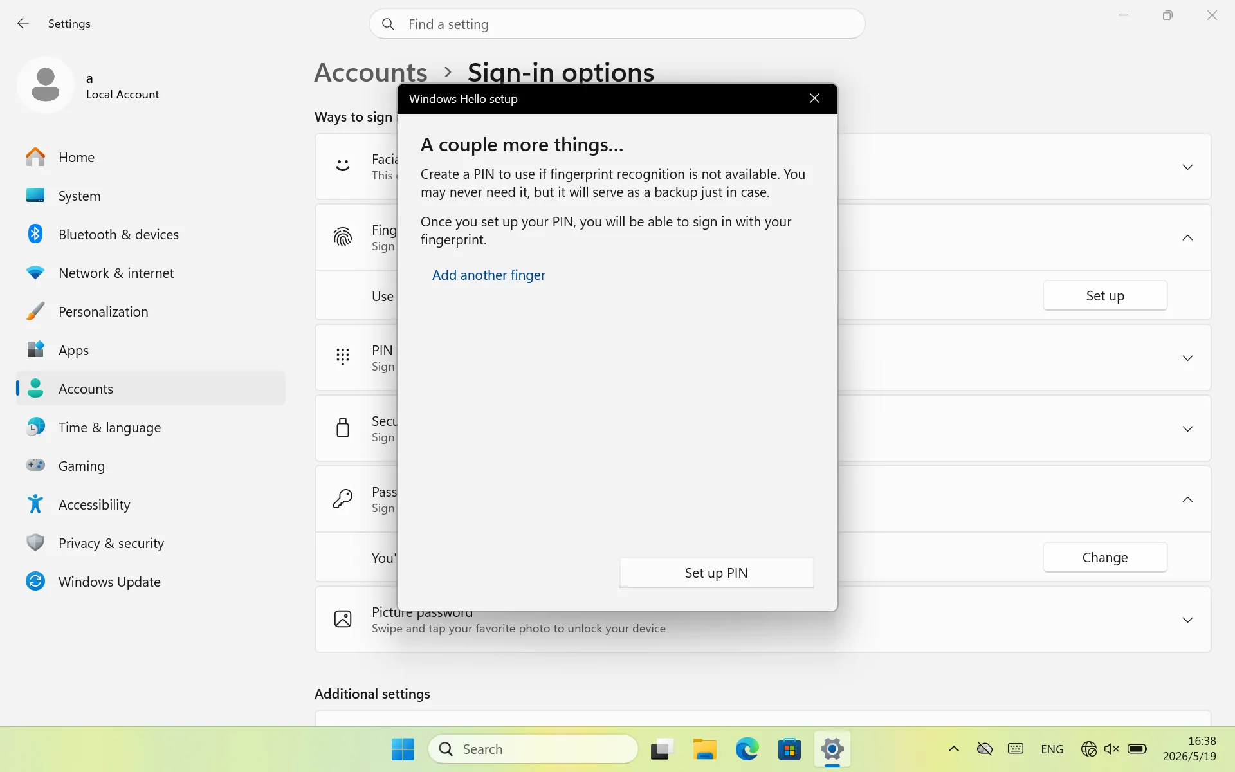The height and width of the screenshot is (772, 1235).
Task: Open Microsoft Edge from taskbar
Action: pyautogui.click(x=747, y=749)
